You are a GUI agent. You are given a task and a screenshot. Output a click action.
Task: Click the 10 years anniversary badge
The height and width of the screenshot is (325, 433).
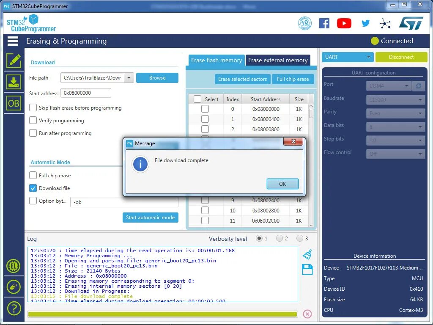click(305, 23)
